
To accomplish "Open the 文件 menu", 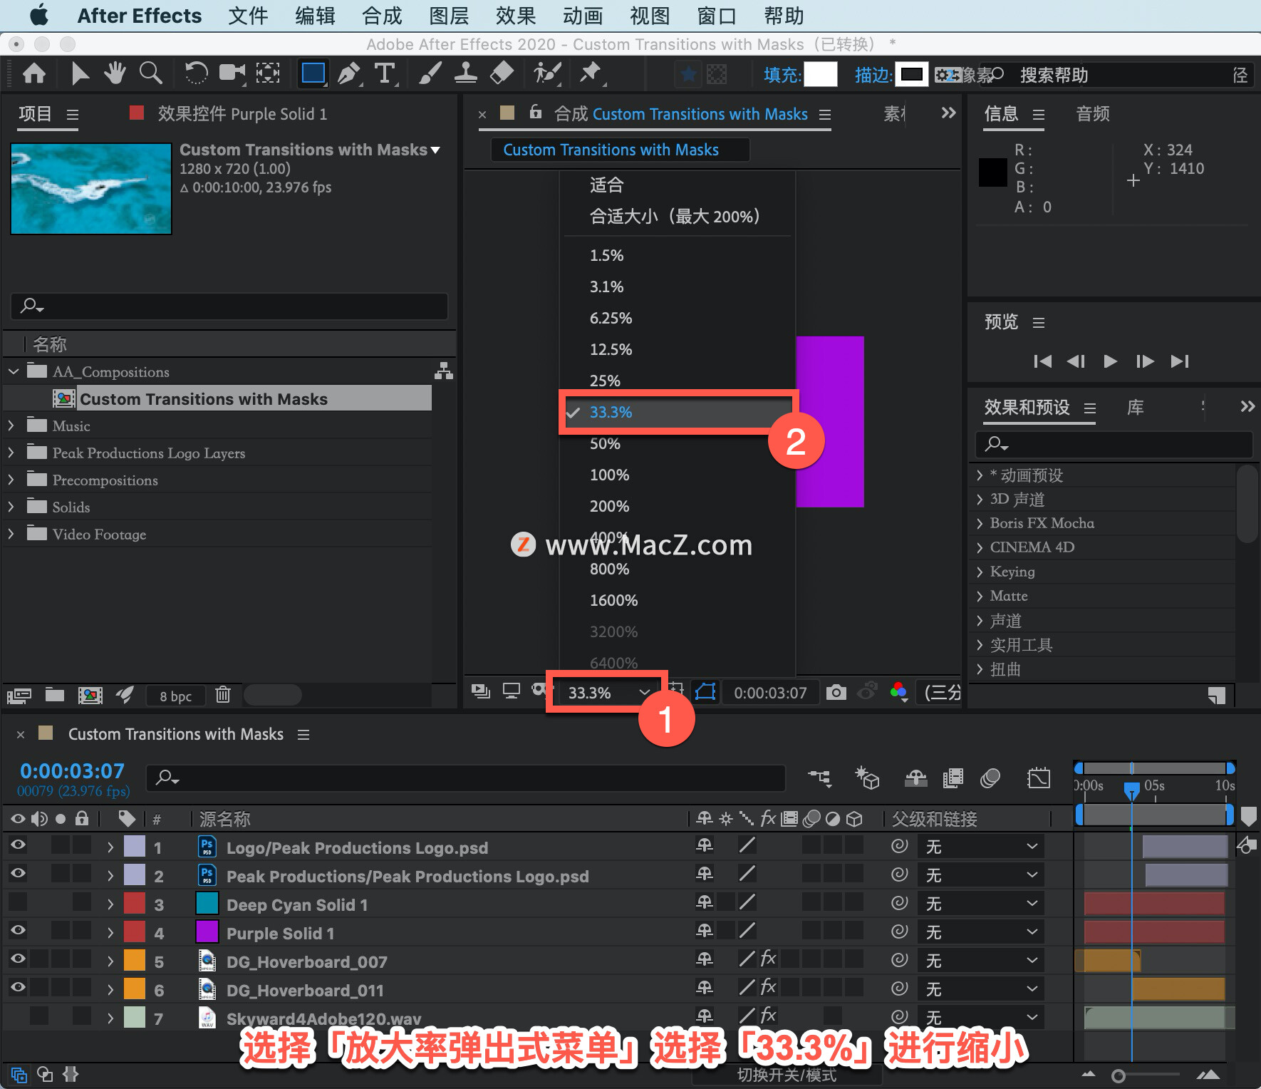I will pyautogui.click(x=248, y=16).
